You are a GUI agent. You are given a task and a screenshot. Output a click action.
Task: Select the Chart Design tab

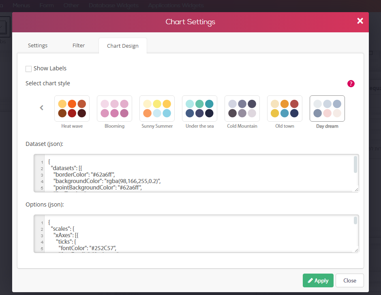pos(123,46)
